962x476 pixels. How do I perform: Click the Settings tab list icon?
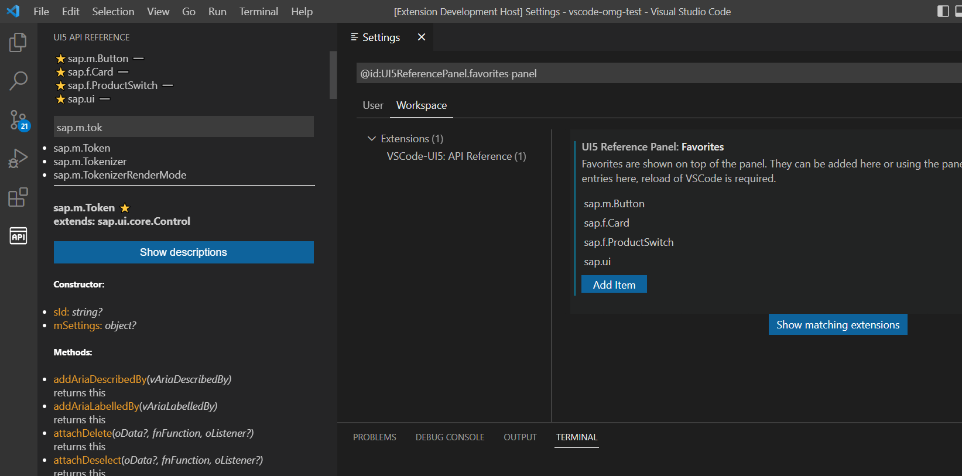click(354, 37)
